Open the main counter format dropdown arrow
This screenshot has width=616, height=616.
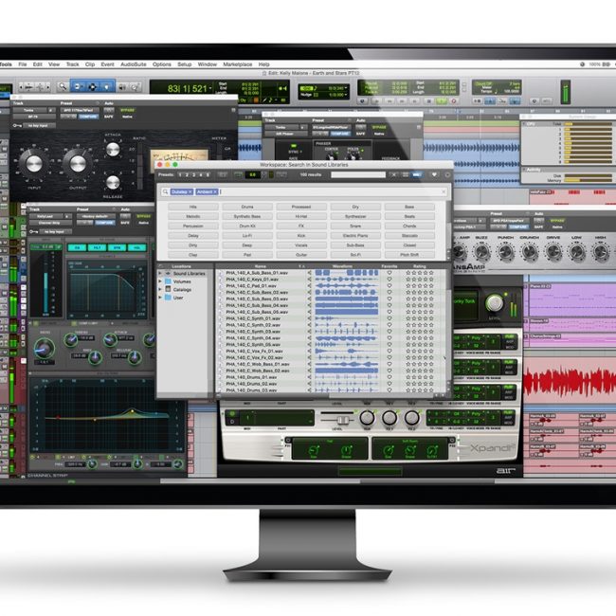point(210,88)
